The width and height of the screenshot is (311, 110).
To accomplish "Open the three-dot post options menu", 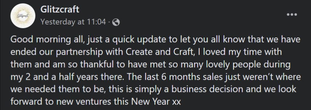I will pyautogui.click(x=292, y=15).
